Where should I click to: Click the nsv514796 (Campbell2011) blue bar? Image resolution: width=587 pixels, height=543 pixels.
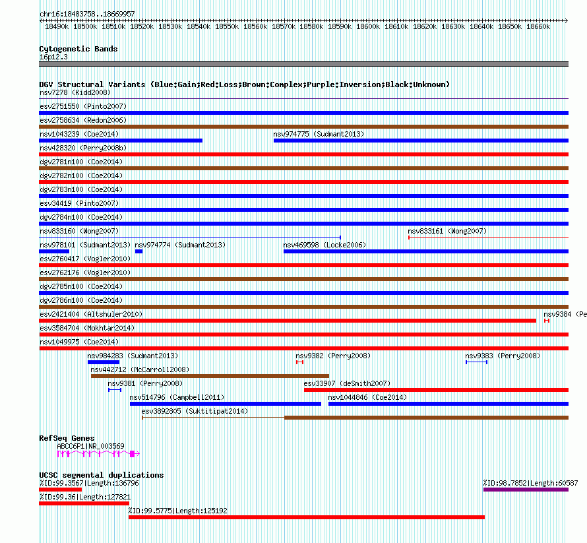226,404
